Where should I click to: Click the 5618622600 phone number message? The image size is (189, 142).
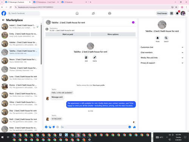[x=56, y=119]
